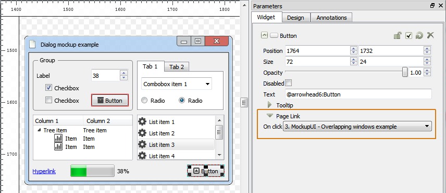Click the gear icon next to List item 2
The width and height of the screenshot is (446, 193).
(142, 133)
